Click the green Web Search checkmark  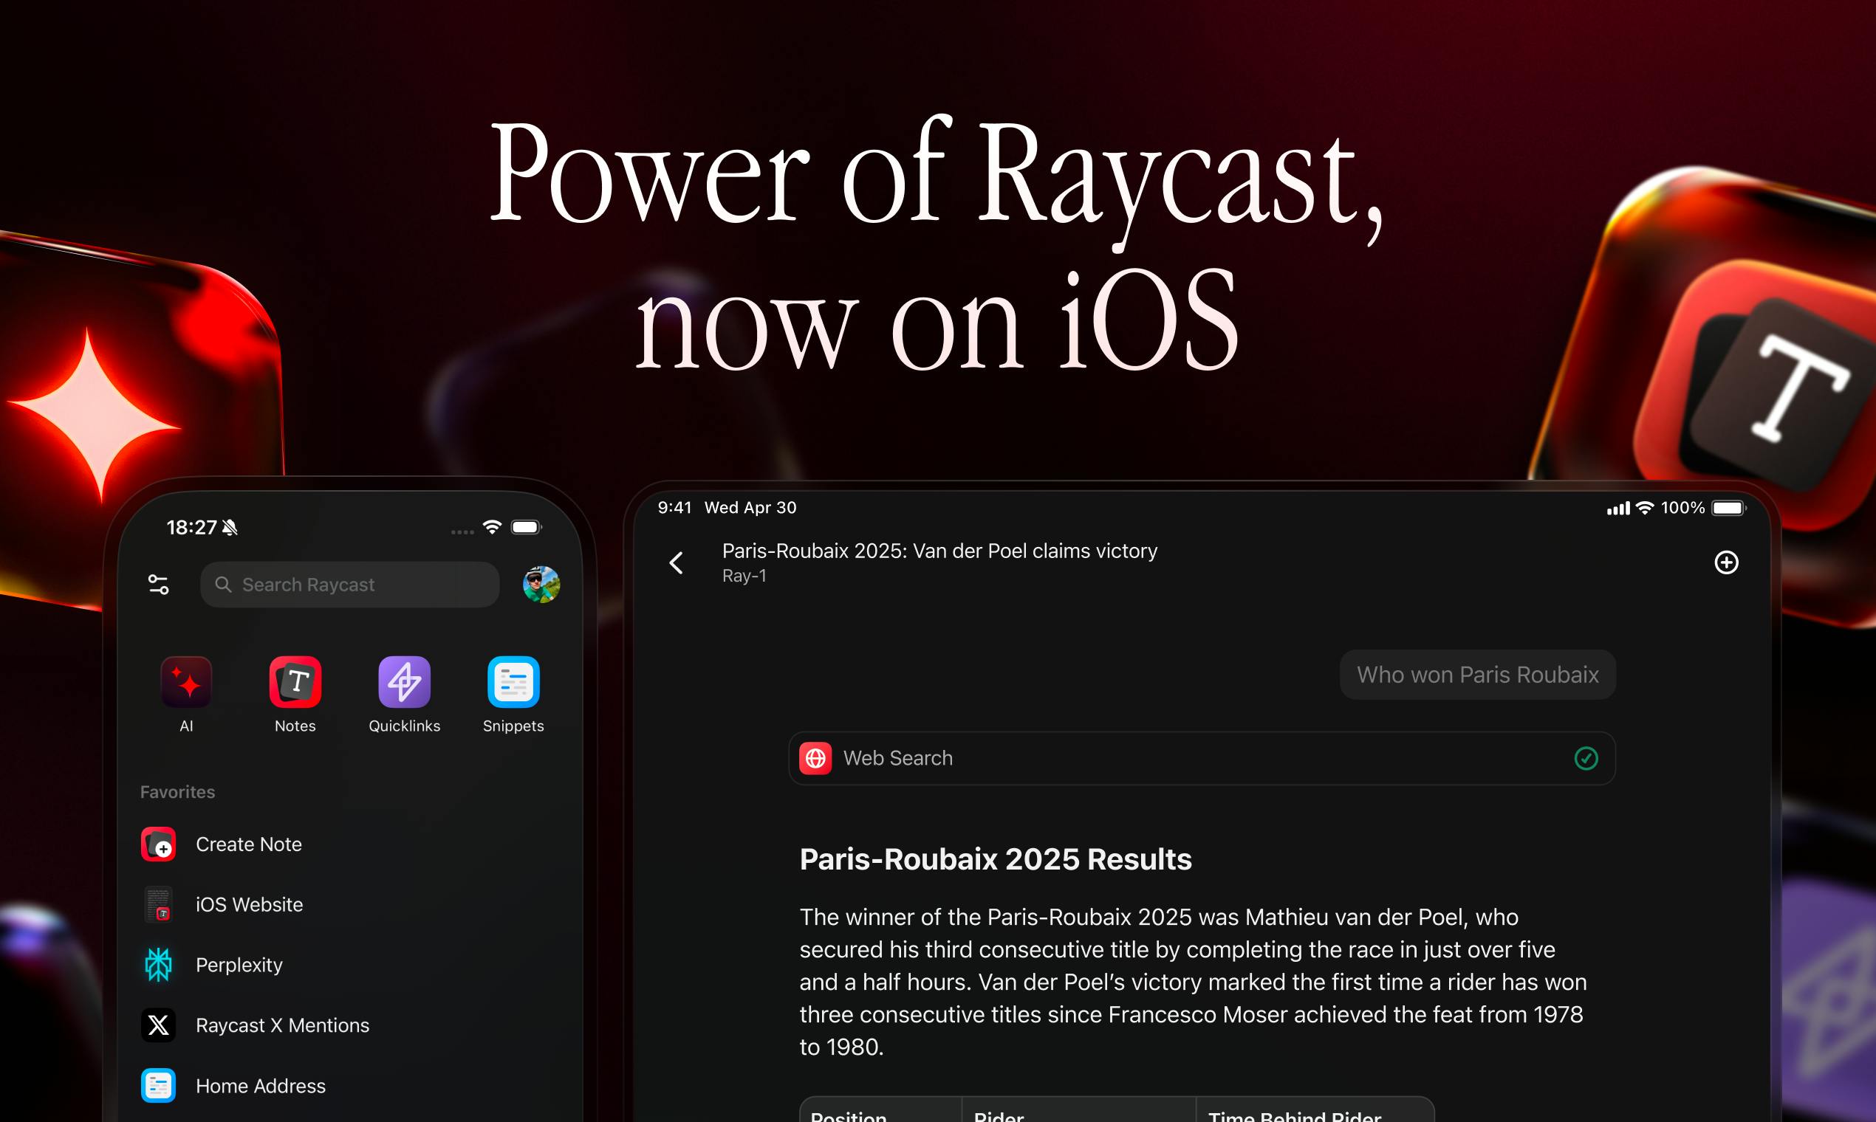pos(1586,757)
